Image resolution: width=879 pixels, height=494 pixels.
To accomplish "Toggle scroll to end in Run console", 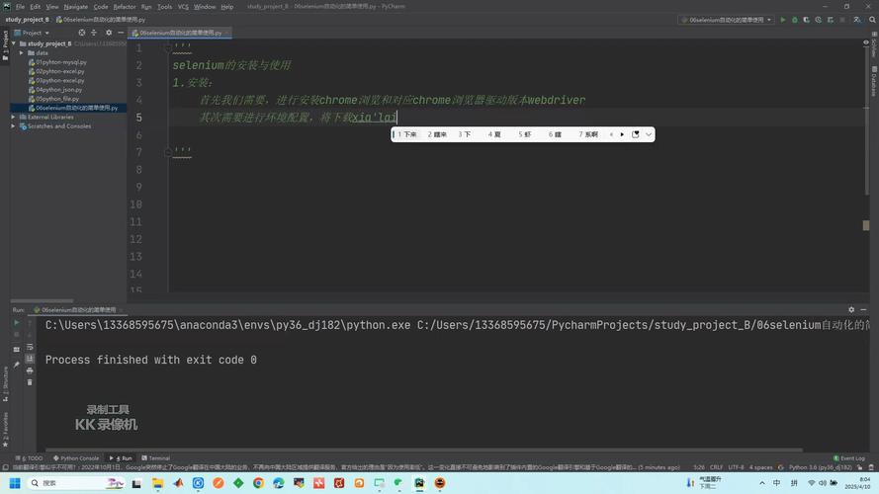I will 30,359.
